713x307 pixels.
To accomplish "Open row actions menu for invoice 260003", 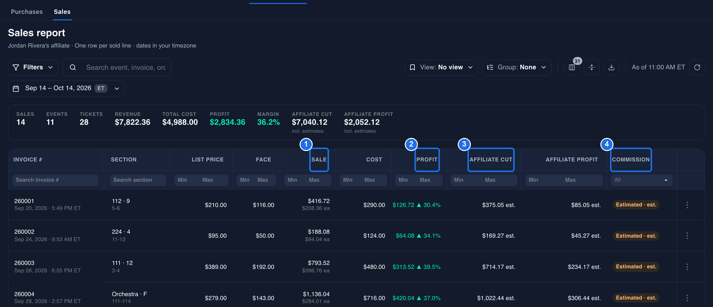I will click(687, 266).
